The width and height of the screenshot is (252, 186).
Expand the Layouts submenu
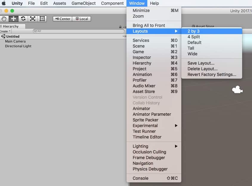[154, 31]
